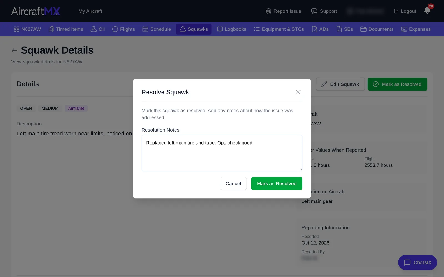Screen dimensions: 444x277
Task: Click the AircraftMX logo
Action: coord(36,11)
